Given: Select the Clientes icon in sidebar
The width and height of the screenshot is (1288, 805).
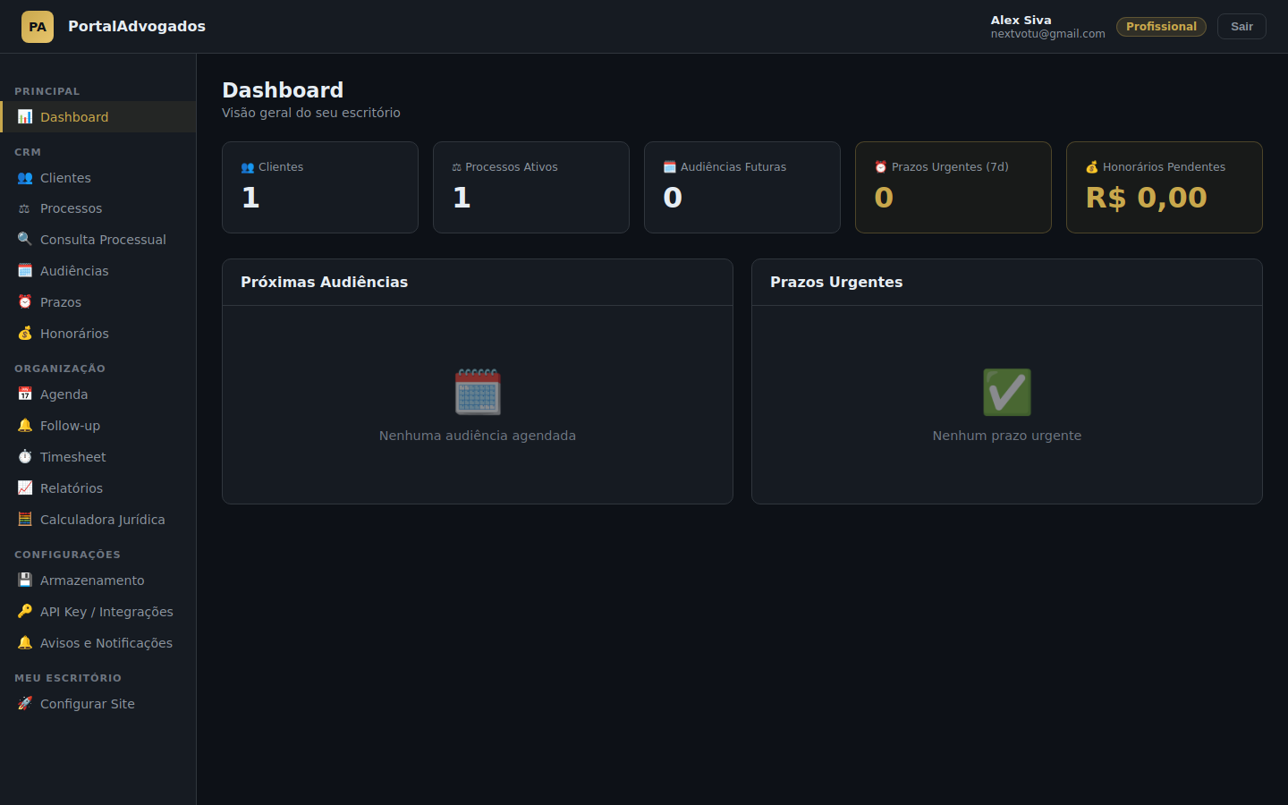Looking at the screenshot, I should [24, 177].
